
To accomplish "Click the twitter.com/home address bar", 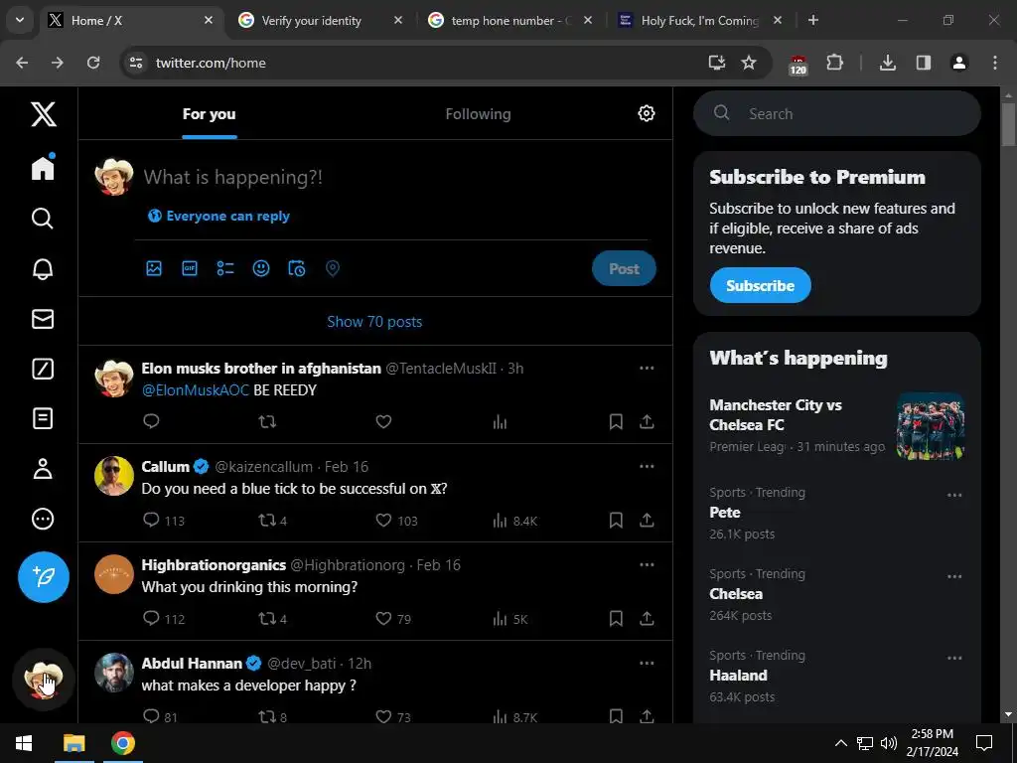I will point(415,63).
